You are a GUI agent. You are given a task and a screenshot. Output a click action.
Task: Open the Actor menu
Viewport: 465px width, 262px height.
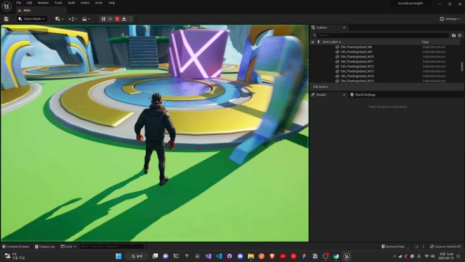pos(99,3)
